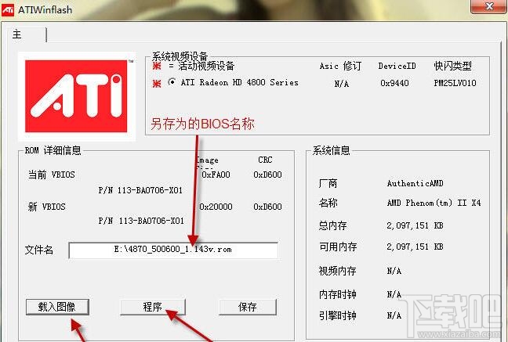Click the Asic 修订 column header

[340, 66]
